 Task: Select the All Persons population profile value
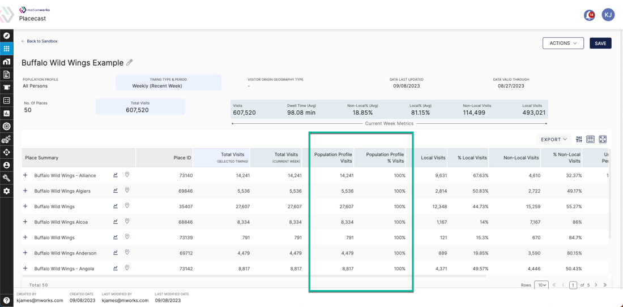pyautogui.click(x=35, y=86)
